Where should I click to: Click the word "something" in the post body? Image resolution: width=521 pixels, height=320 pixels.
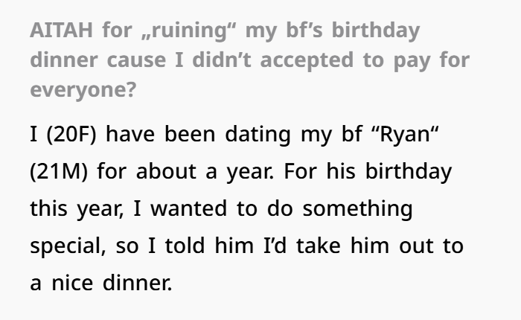(x=357, y=209)
